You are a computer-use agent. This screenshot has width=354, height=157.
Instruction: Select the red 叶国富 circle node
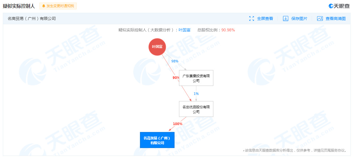(x=157, y=47)
